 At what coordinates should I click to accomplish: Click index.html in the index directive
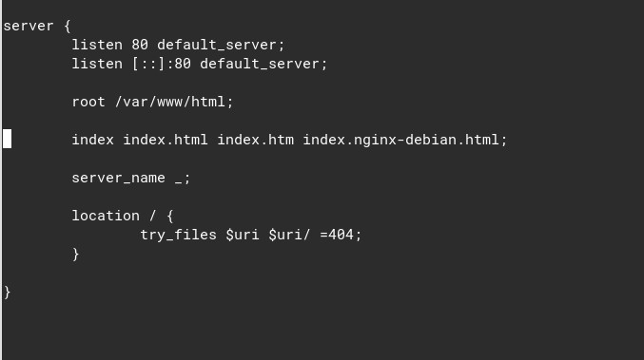pos(166,140)
